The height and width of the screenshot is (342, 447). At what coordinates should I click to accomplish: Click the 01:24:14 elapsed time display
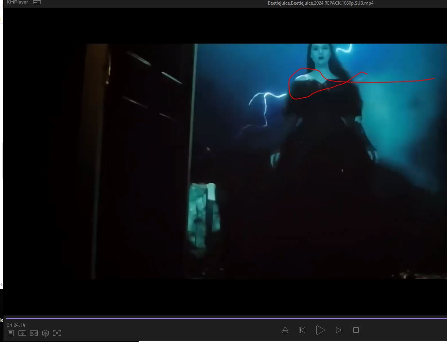(16, 325)
